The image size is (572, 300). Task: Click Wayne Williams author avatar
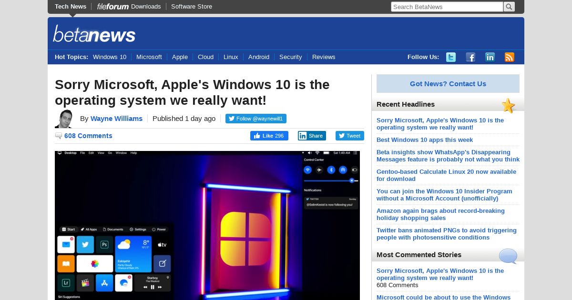tap(64, 119)
